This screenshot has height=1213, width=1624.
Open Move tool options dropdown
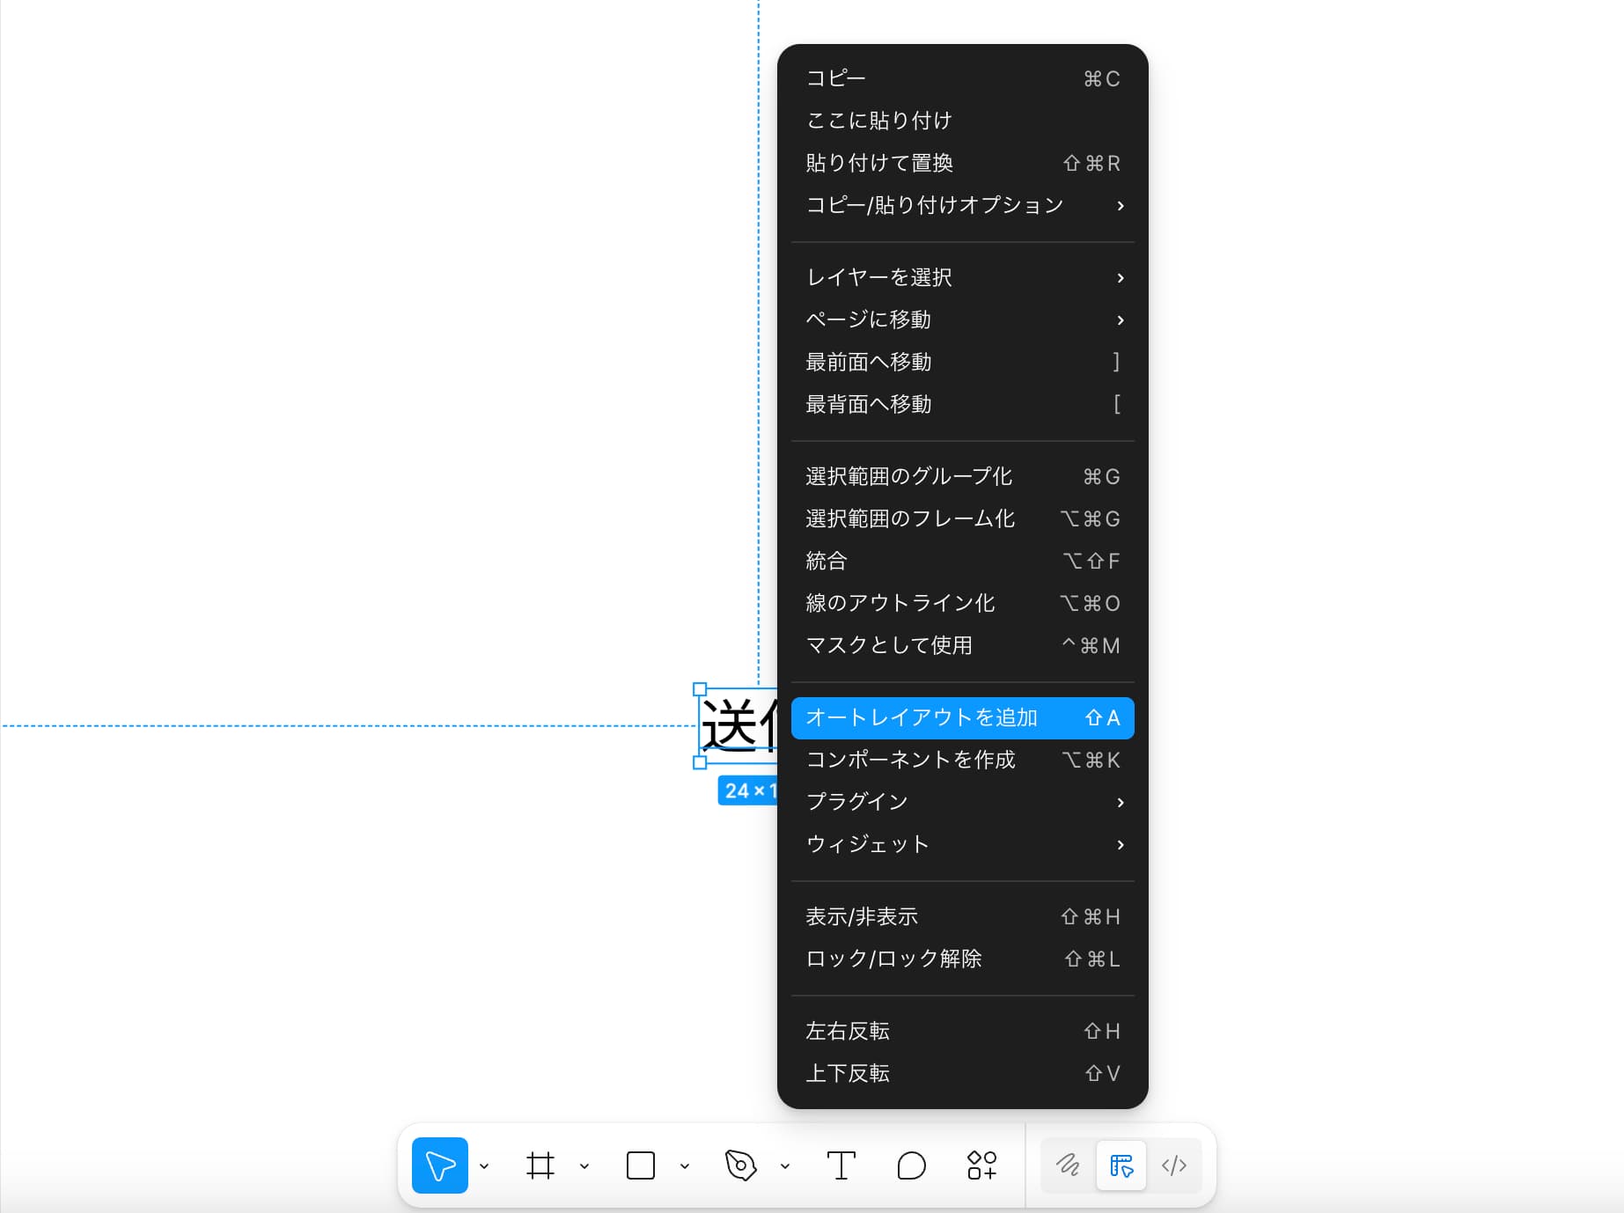[x=484, y=1166]
